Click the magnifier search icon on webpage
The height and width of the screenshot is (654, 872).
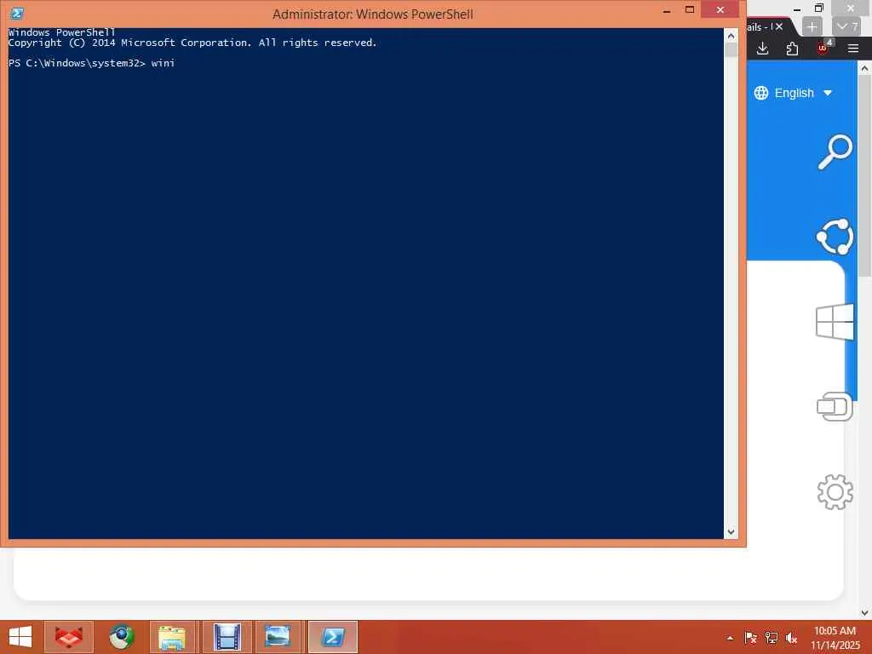835,152
